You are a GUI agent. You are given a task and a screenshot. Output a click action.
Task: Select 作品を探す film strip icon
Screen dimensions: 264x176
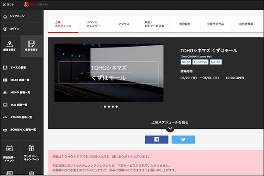(x=31, y=43)
